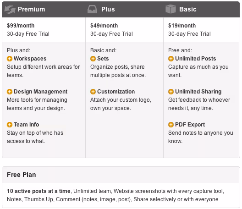This screenshot has width=242, height=209.
Task: Click the Basic plan box icon
Action: click(170, 9)
